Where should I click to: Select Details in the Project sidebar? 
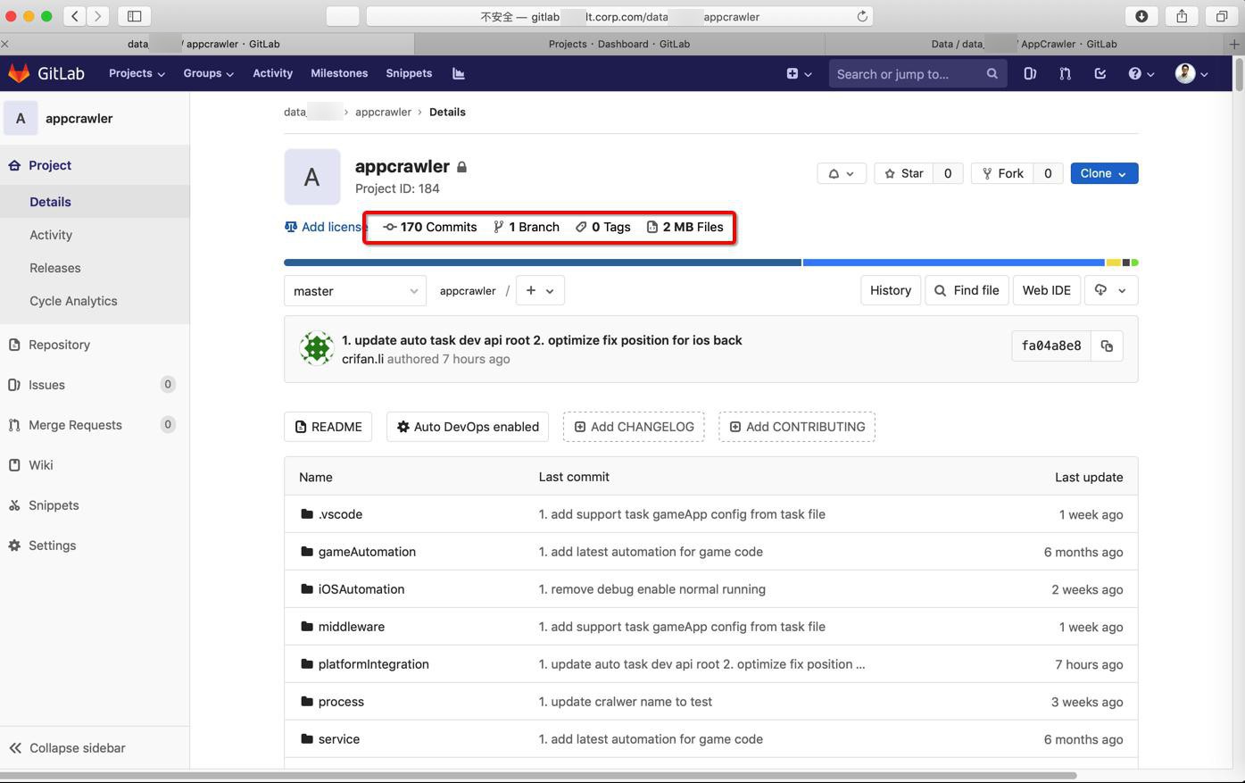[x=95, y=202]
